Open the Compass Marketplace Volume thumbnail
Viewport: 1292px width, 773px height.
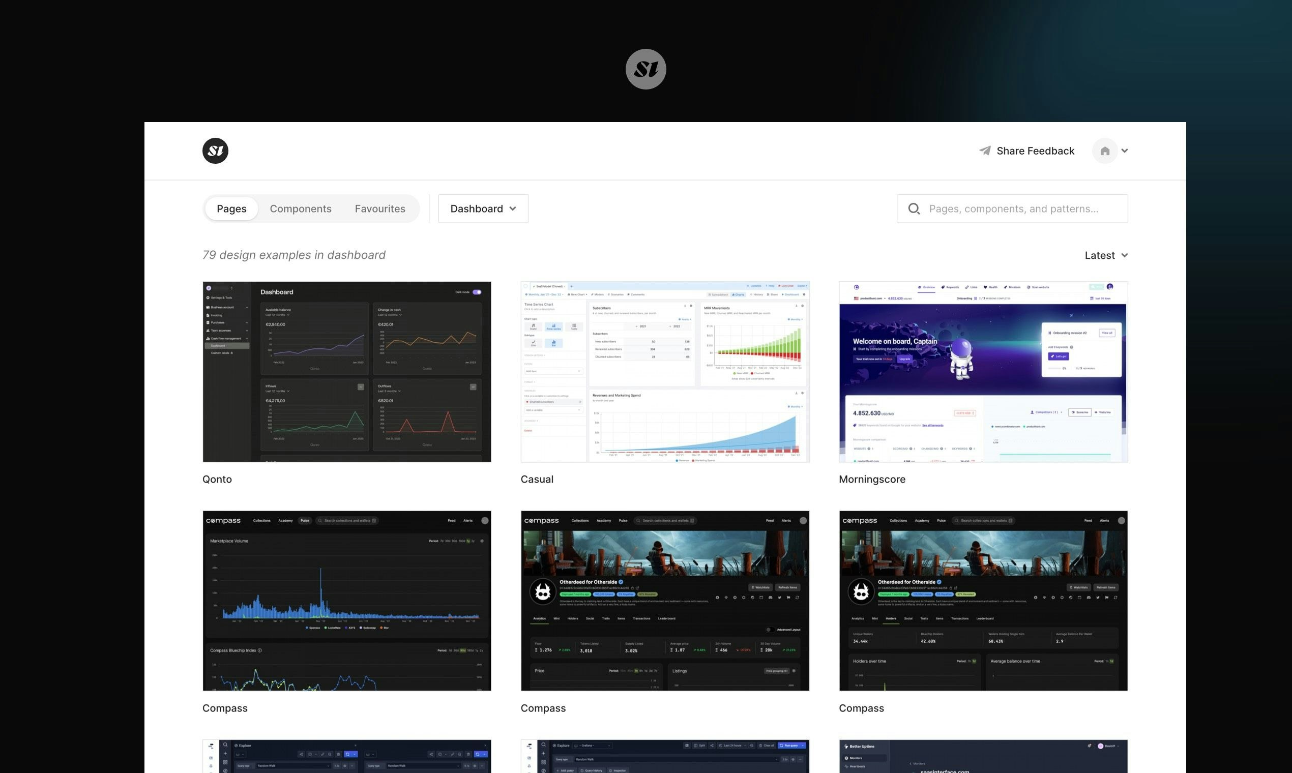point(347,601)
